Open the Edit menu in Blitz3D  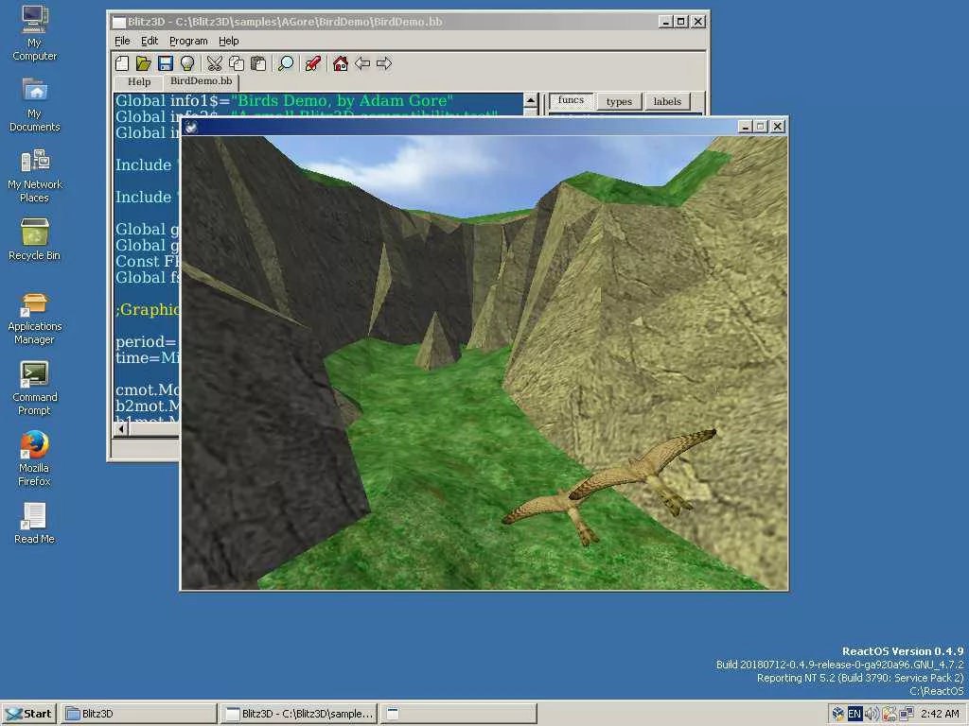click(x=150, y=41)
